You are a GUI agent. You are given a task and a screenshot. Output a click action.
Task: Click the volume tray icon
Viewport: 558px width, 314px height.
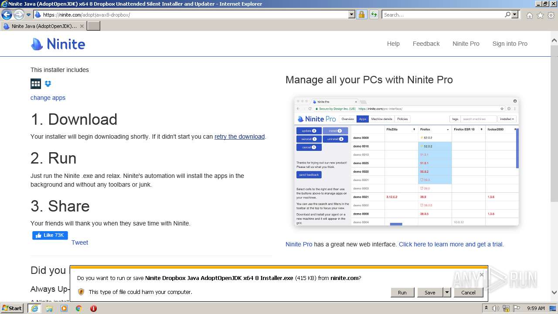coord(496,308)
